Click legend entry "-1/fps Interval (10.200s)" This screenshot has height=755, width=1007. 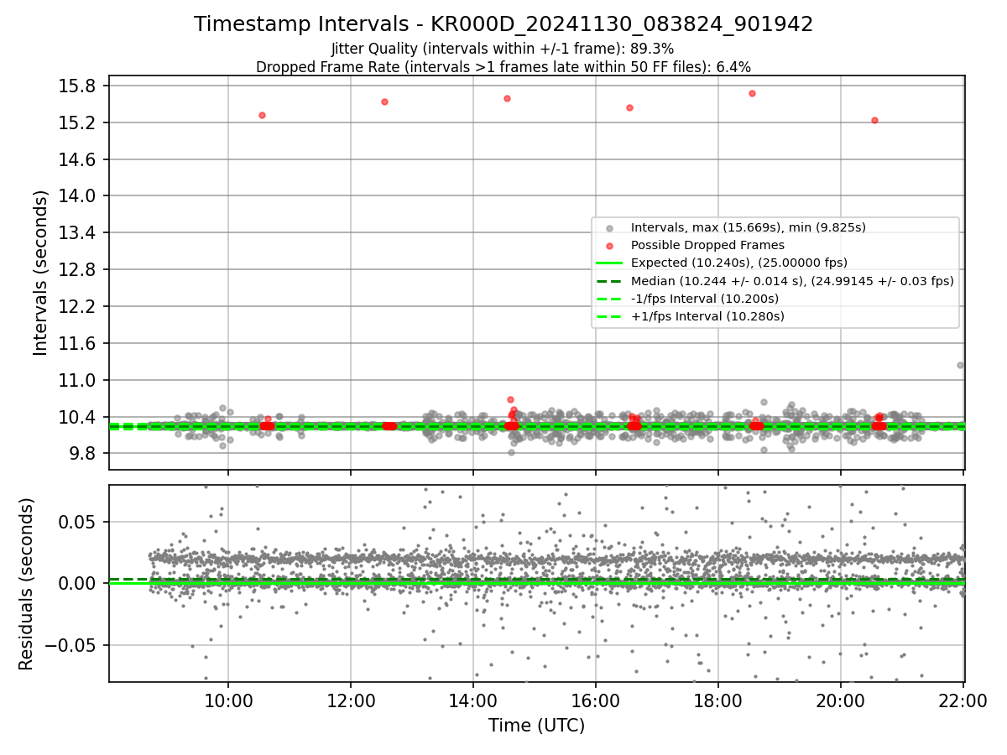pyautogui.click(x=705, y=299)
